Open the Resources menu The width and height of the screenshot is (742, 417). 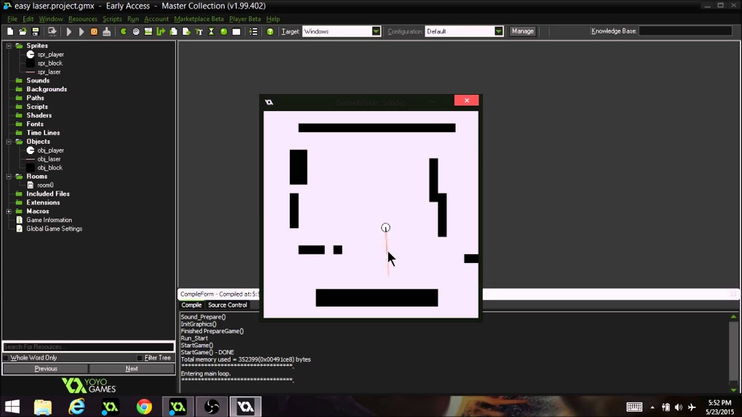(83, 19)
